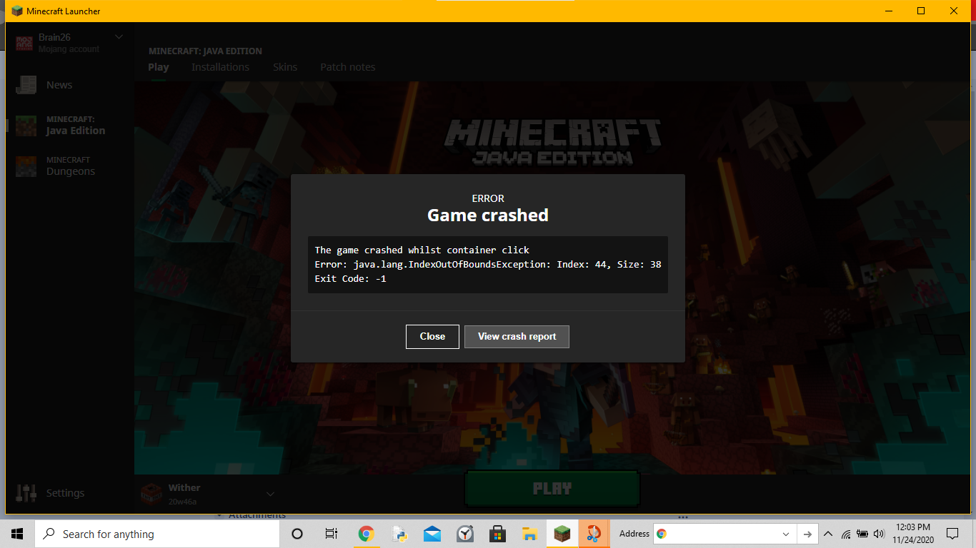Open launcher Settings sliders icon

26,493
